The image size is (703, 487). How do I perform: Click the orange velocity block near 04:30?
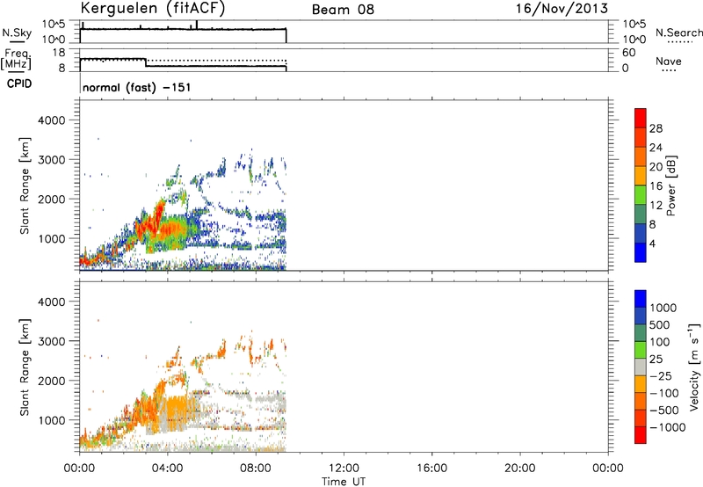(x=178, y=406)
